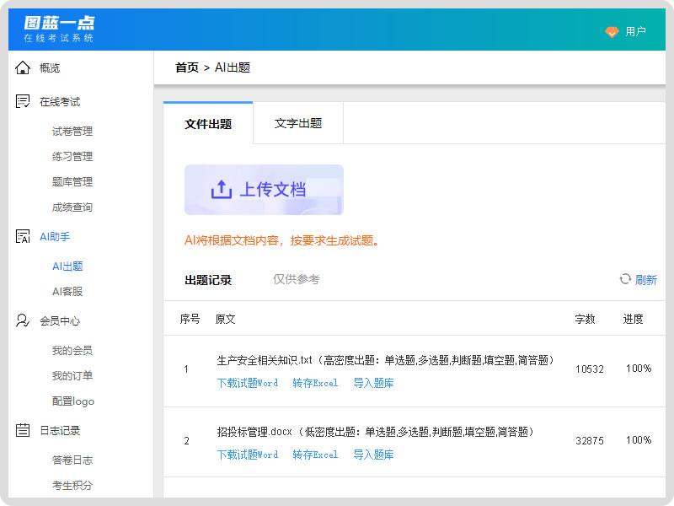Collapse the 日志记录 menu group
Viewport: 674px width, 506px height.
[x=60, y=431]
